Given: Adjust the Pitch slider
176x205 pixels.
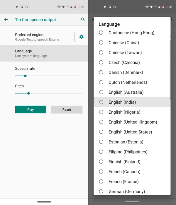Looking at the screenshot, I should point(49,93).
